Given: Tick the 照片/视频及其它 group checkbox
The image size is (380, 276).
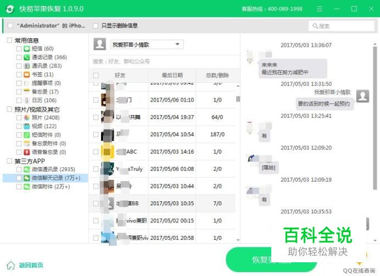Looking at the screenshot, I should coord(9,109).
